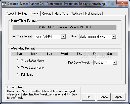Expand the Time Format dropdown arrow
The height and width of the screenshot is (104, 130).
[63, 36]
